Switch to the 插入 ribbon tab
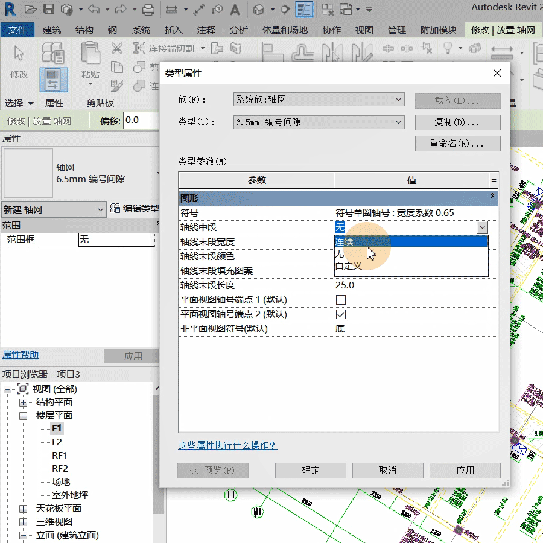 pos(173,29)
